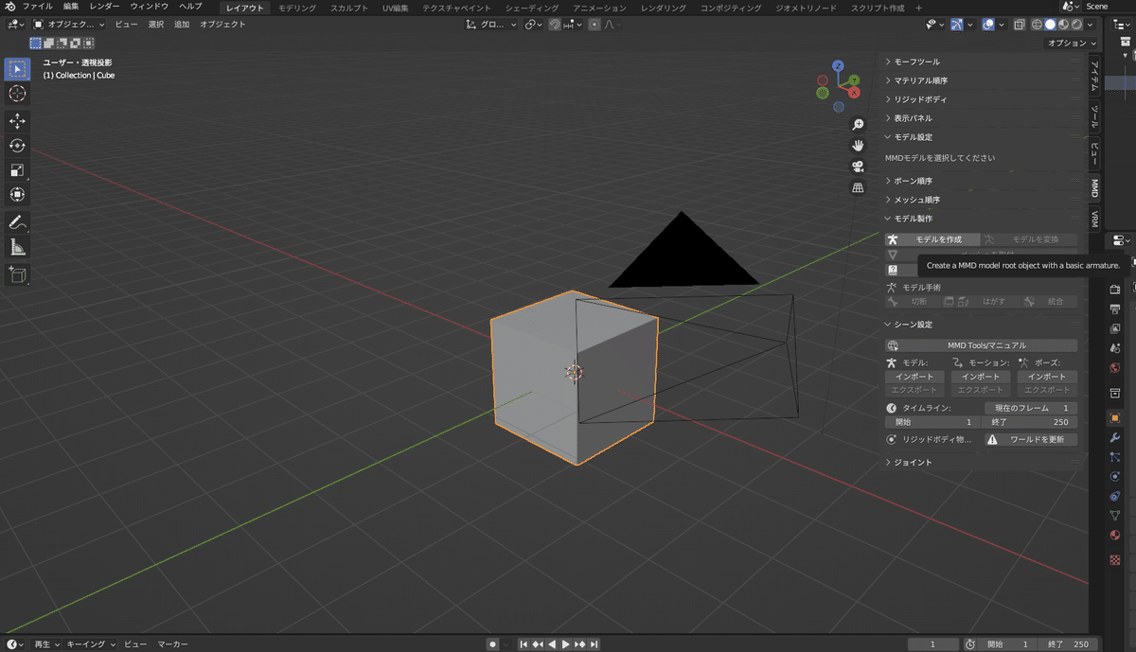Open the MMD sidebar tab
This screenshot has width=1136, height=652.
(x=1094, y=186)
